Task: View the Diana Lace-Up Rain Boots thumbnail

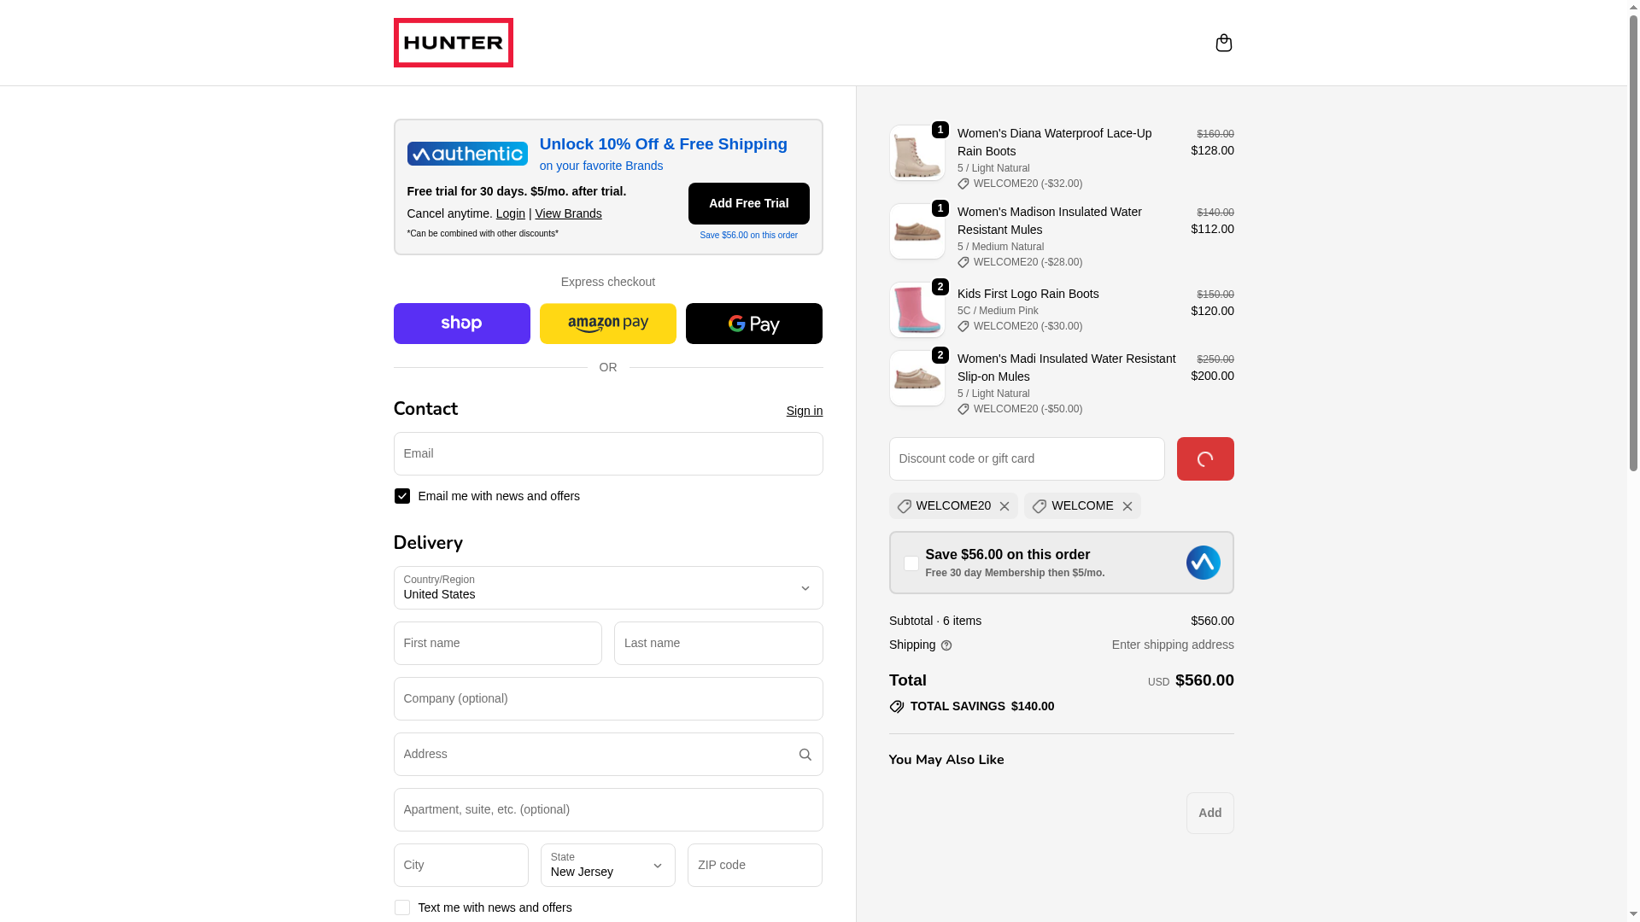Action: pos(917,153)
